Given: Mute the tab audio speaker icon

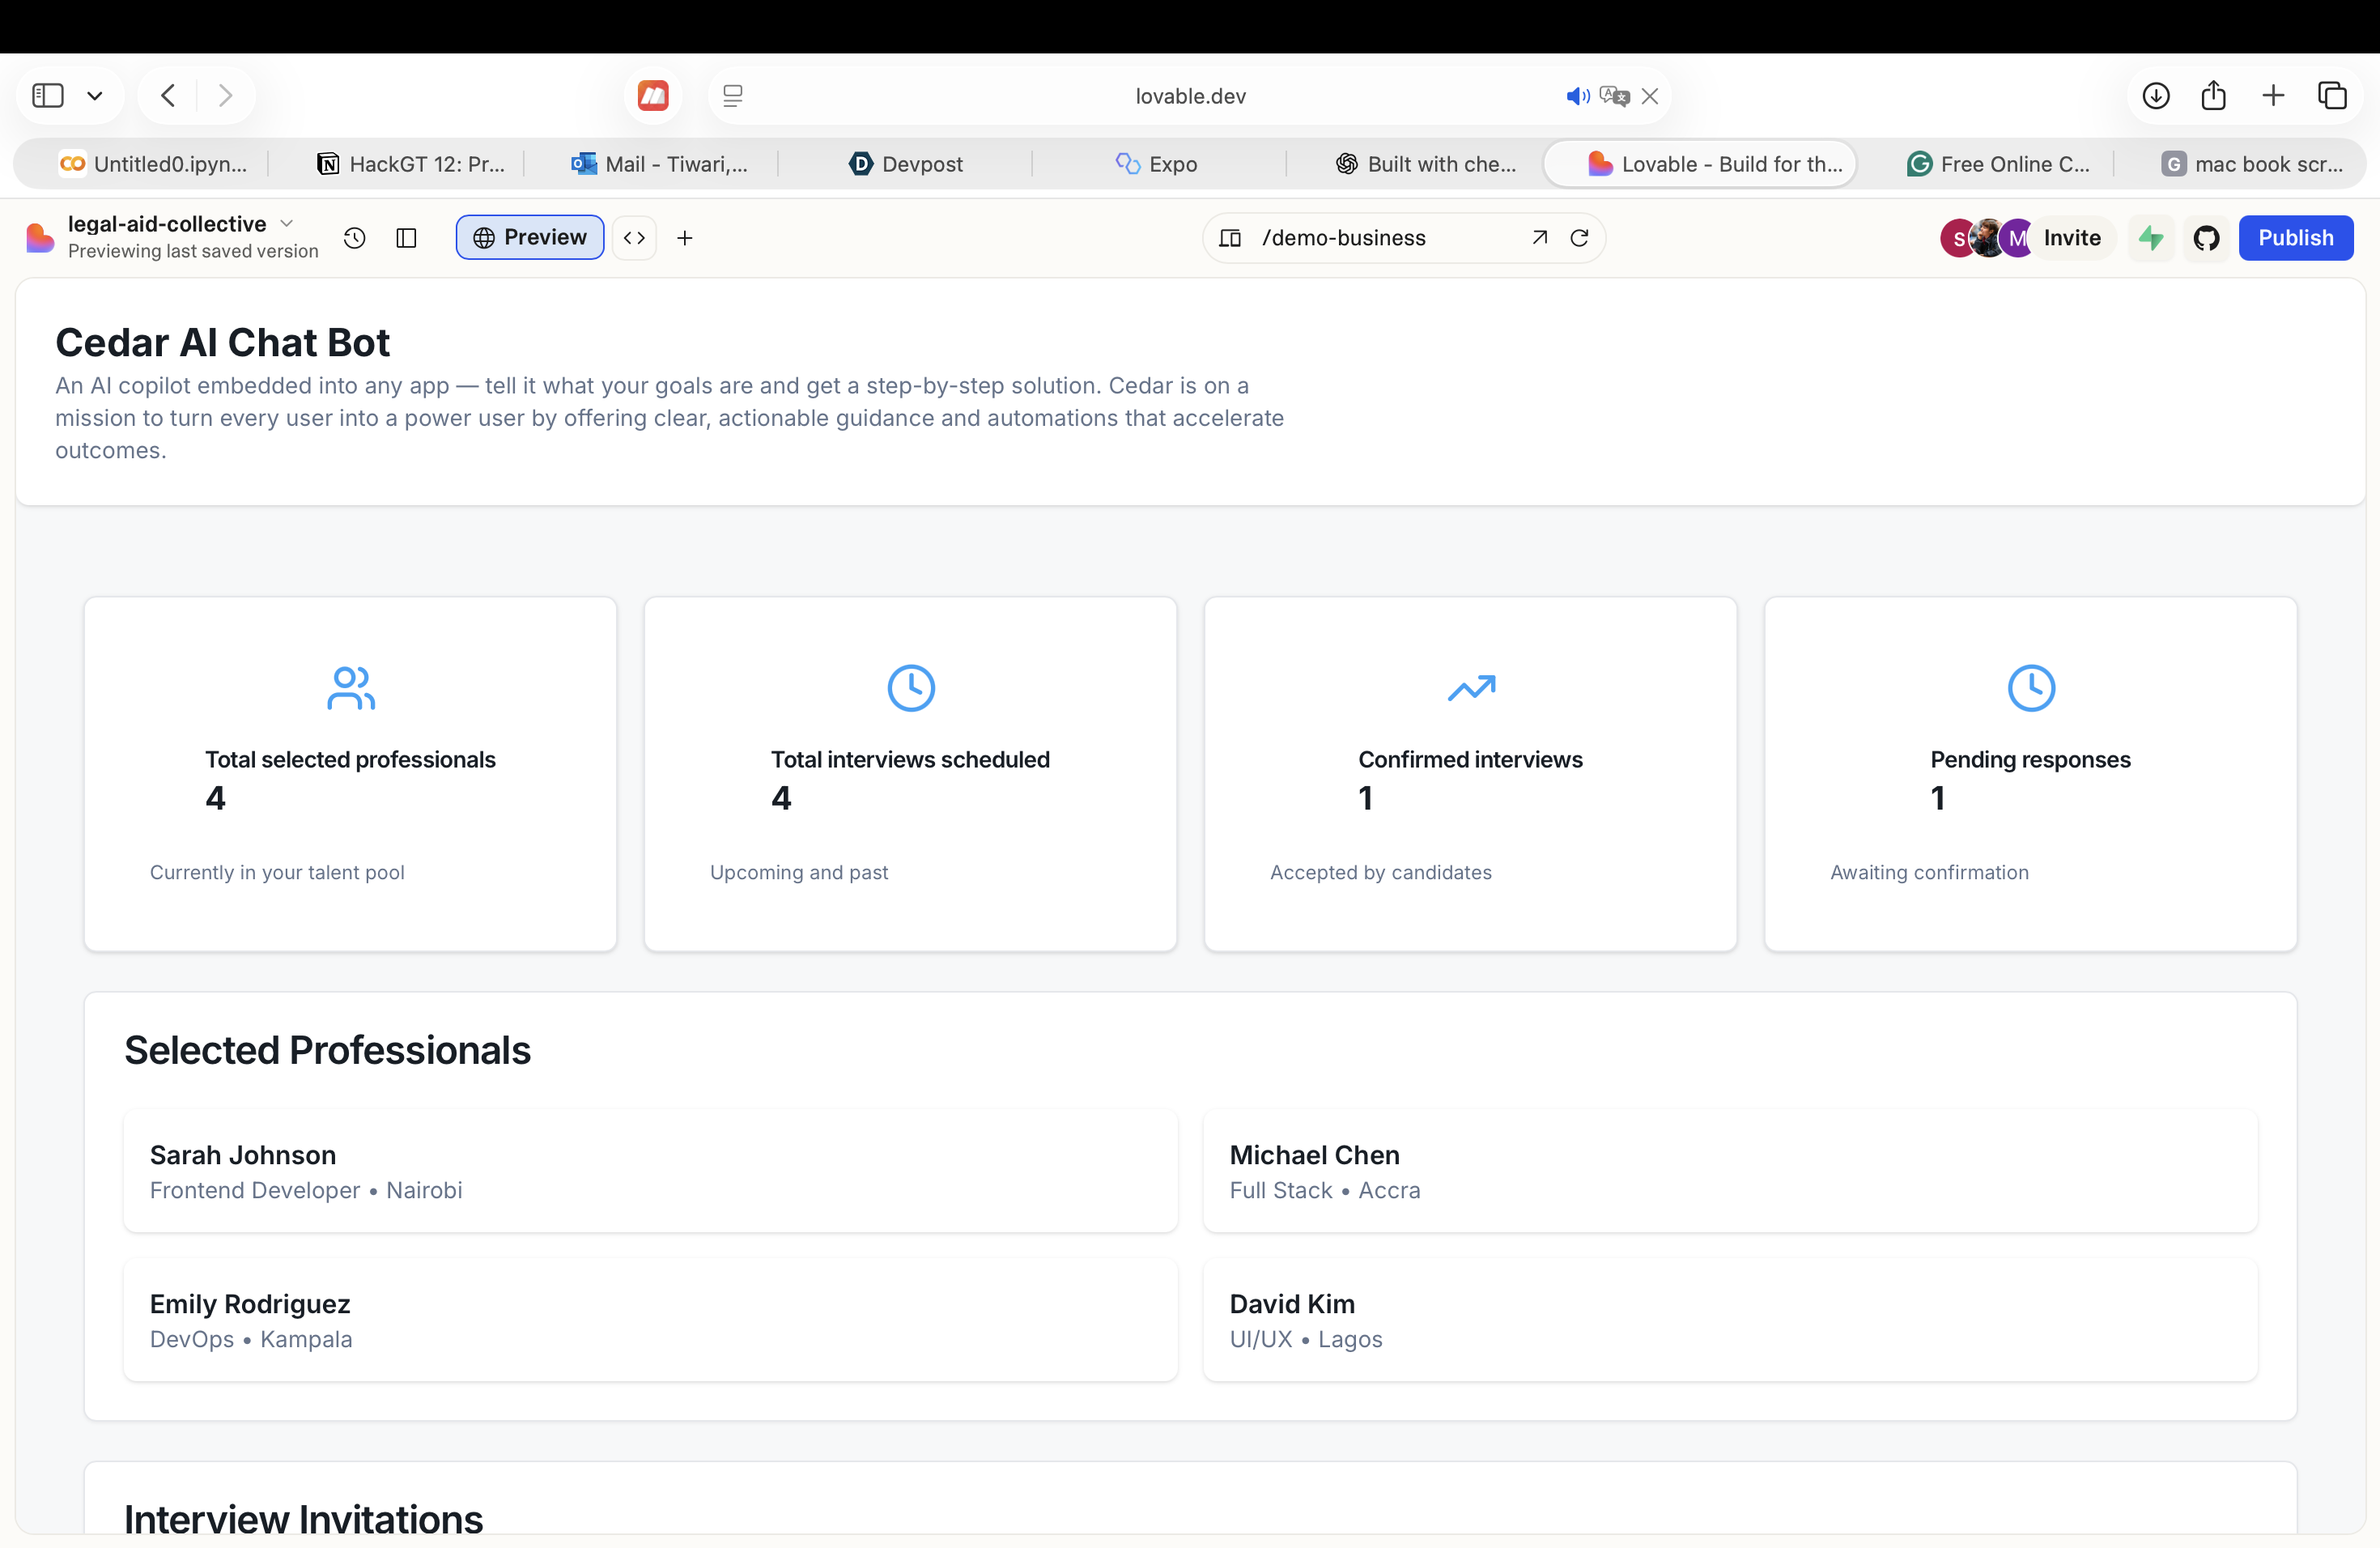Looking at the screenshot, I should tap(1576, 96).
